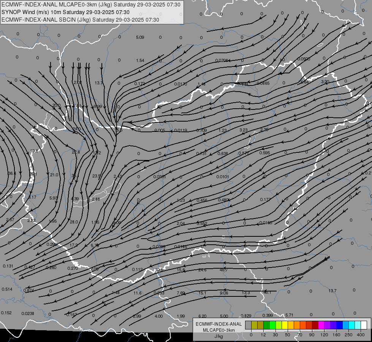372x342 pixels.
Task: Click the olive swatch next to gray
Action: pos(254,325)
